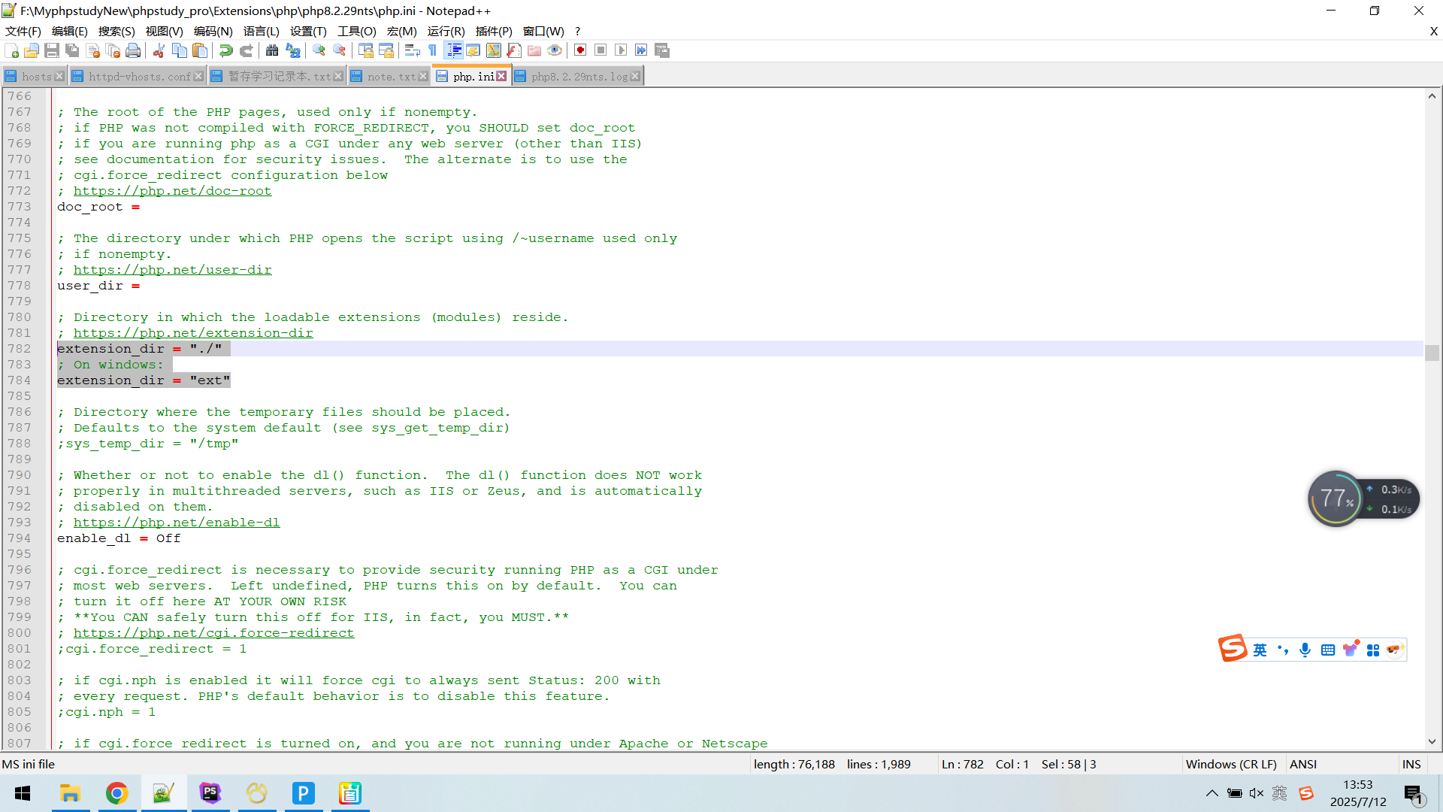Open the 插件(P) menu
This screenshot has height=812, width=1443.
[494, 31]
